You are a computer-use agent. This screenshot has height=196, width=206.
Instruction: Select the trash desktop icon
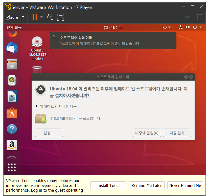click(37, 69)
